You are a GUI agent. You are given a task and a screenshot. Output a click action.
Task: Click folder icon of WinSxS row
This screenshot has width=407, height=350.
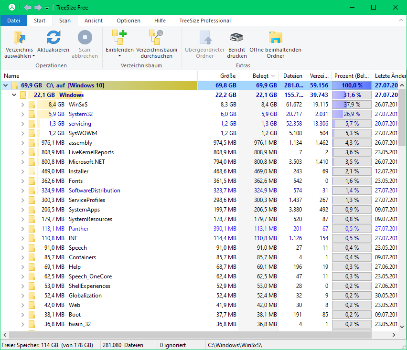click(32, 105)
